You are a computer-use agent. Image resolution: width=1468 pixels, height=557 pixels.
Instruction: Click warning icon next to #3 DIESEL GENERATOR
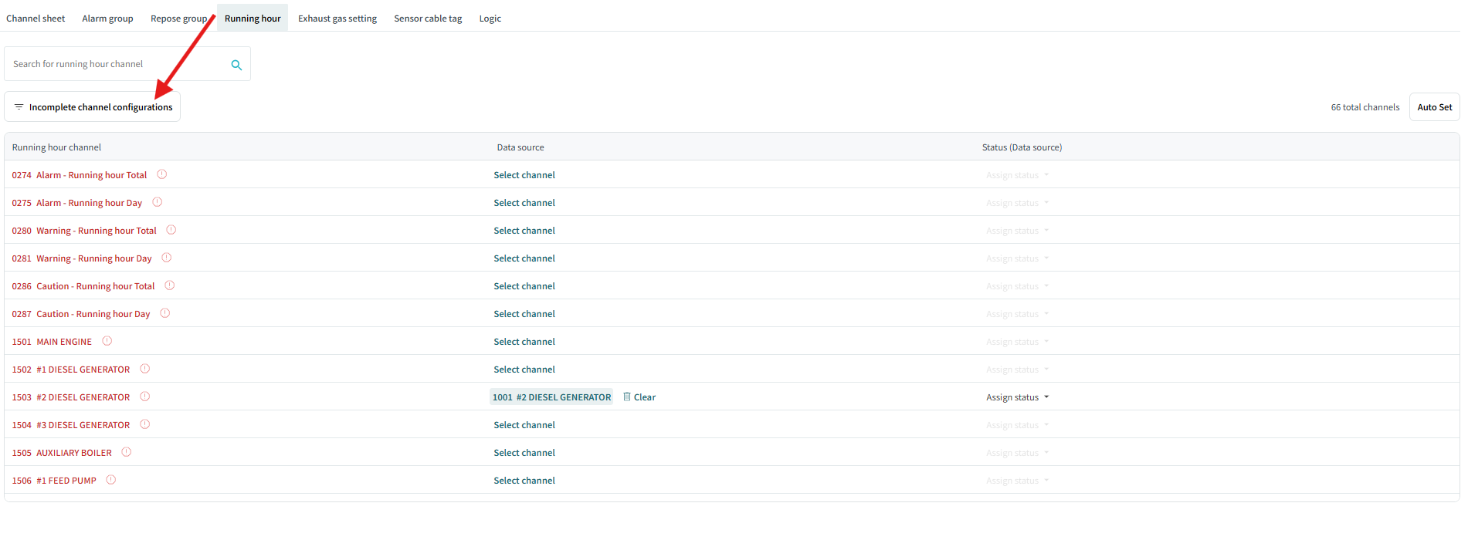coord(144,424)
